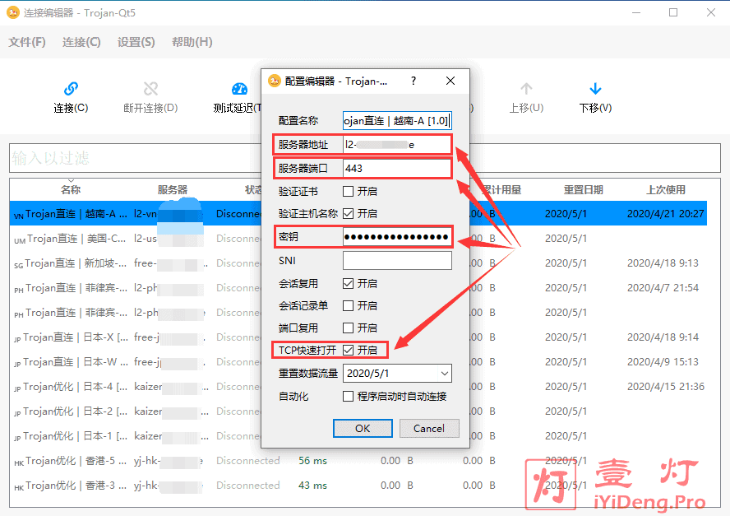Viewport: 730px width, 516px height.
Task: Select the HK flag icon on the 香港-5 row
Action: coord(19,463)
